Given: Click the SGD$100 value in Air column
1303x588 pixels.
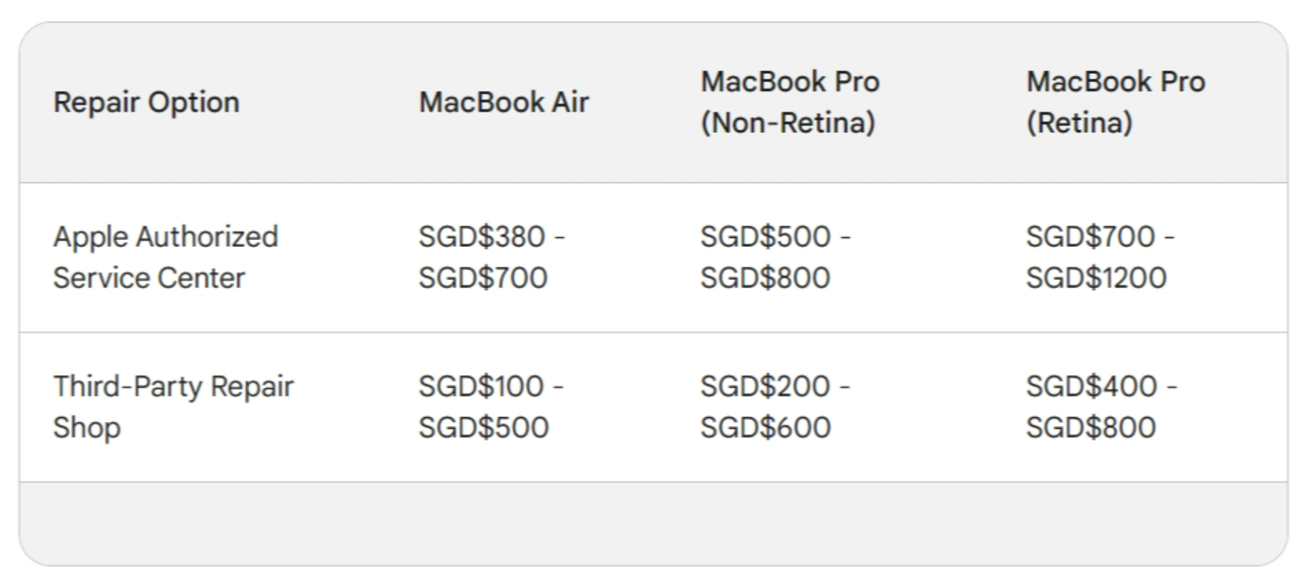Looking at the screenshot, I should [481, 387].
